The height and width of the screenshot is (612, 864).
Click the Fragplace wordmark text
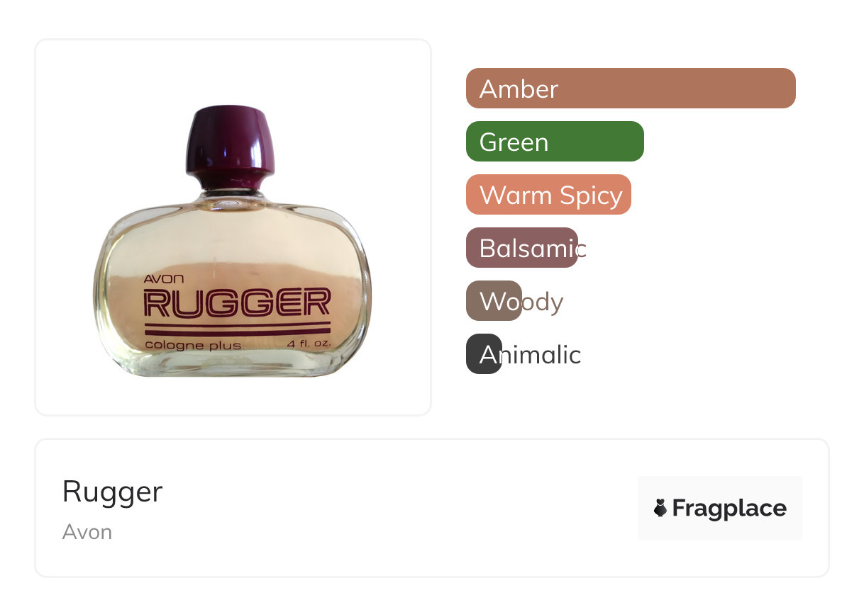[729, 509]
